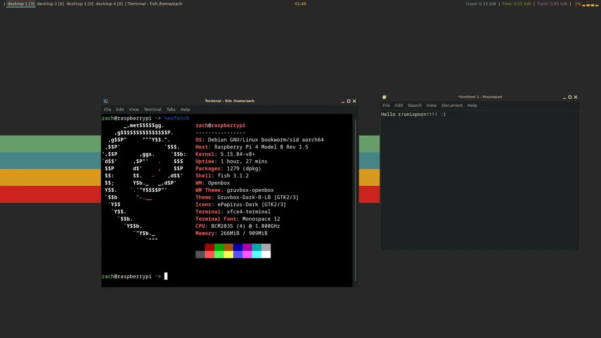
Task: Open Mousepad's Document menu
Action: 452,105
